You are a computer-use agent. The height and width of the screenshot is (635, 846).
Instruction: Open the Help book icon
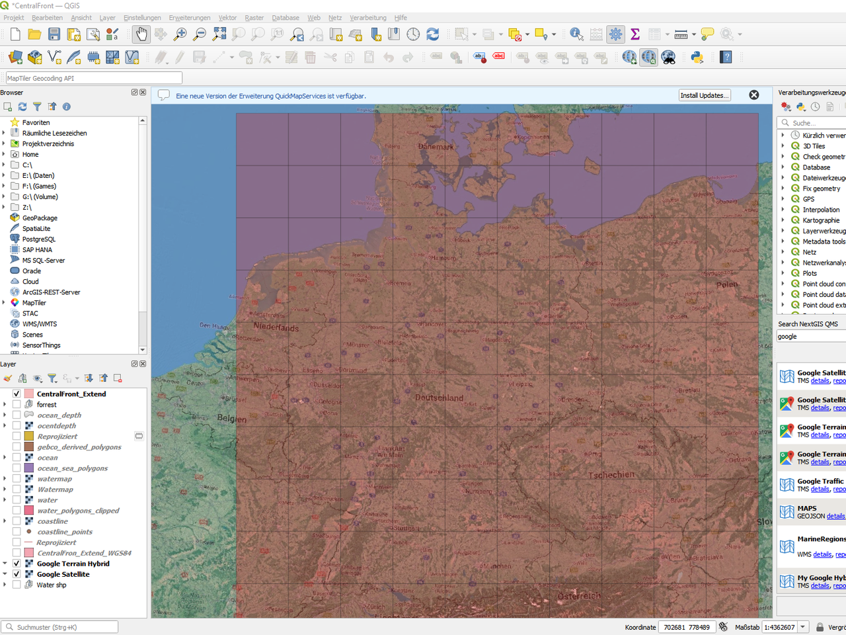[726, 58]
